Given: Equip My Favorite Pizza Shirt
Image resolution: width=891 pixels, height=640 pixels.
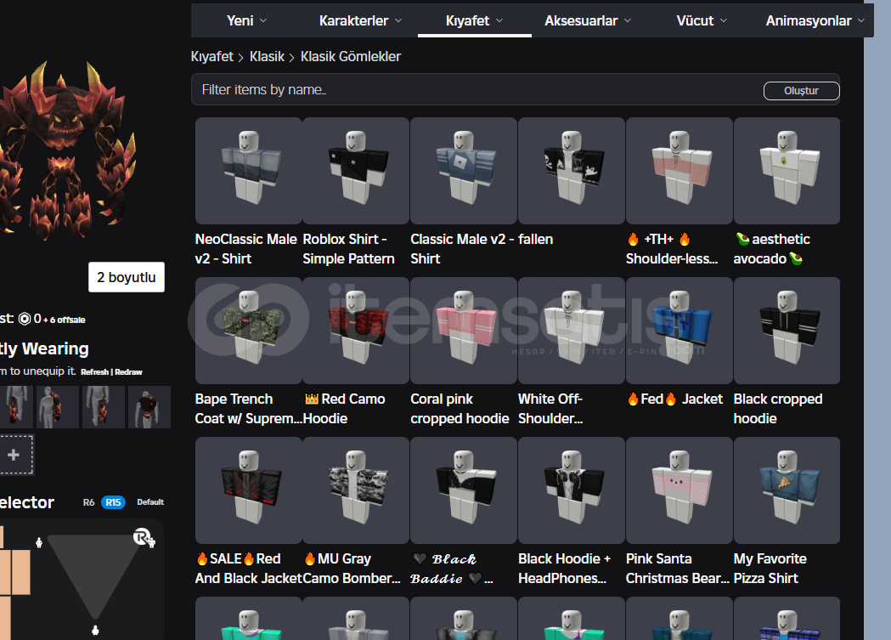Looking at the screenshot, I should [x=787, y=490].
